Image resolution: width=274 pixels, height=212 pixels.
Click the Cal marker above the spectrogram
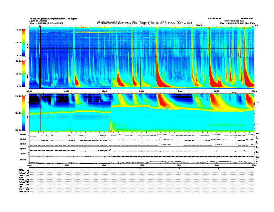[40, 26]
